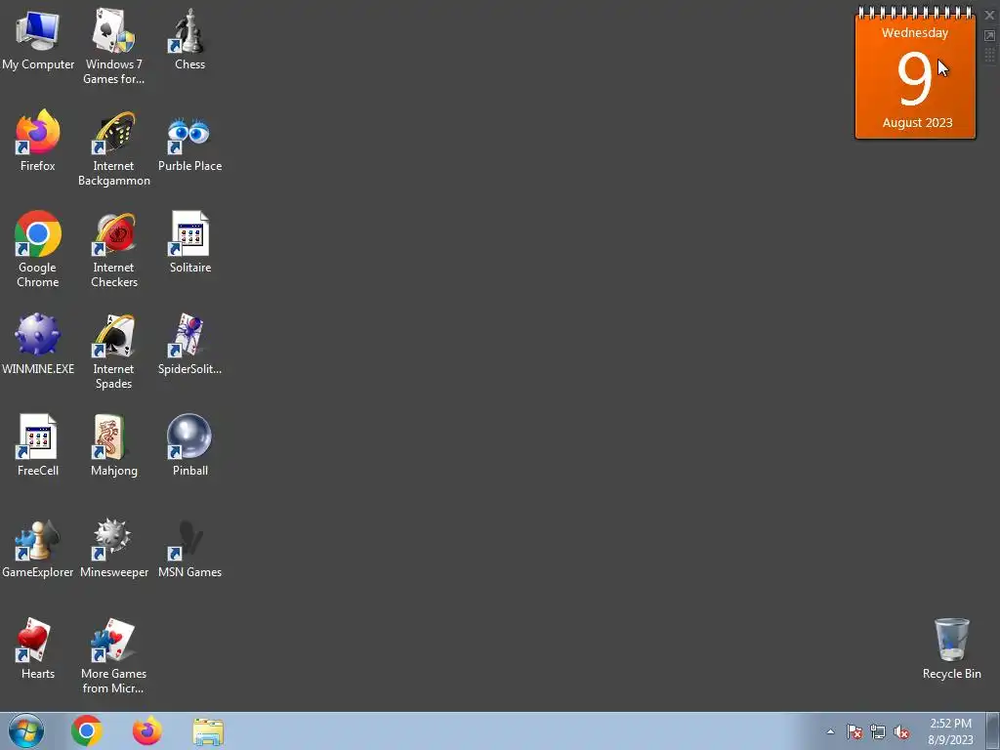Click the Show desktop strip by the clock
1000x750 pixels.
(993, 731)
